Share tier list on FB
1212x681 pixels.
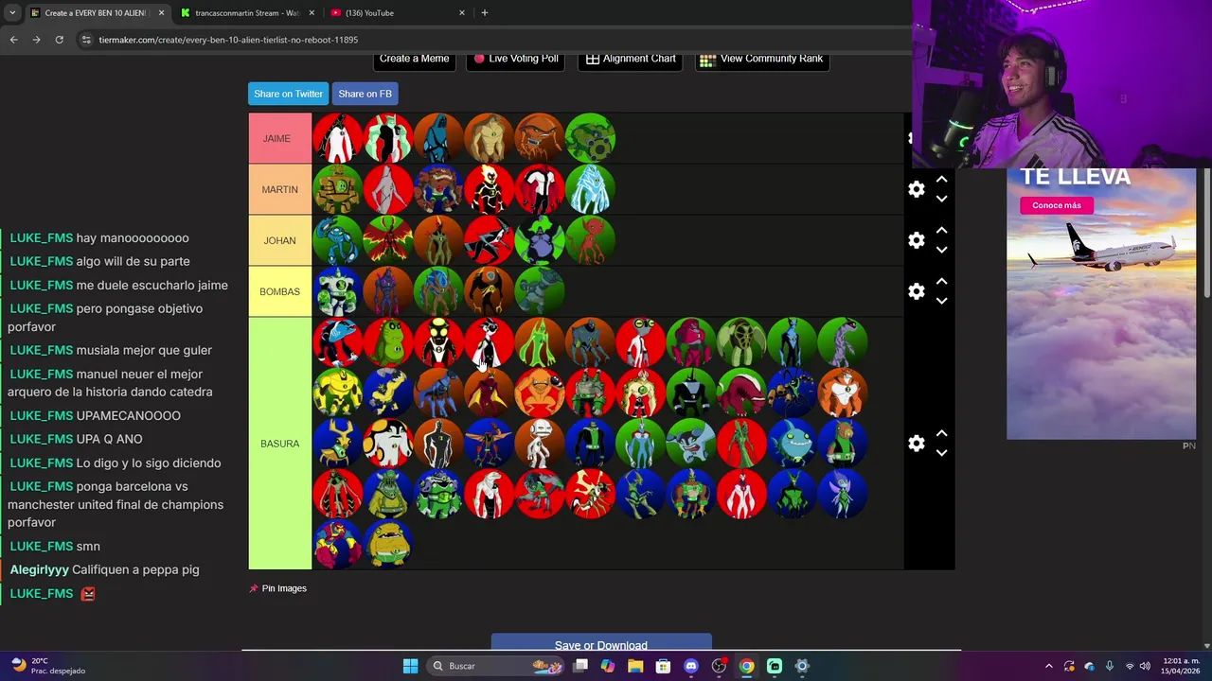click(x=365, y=94)
